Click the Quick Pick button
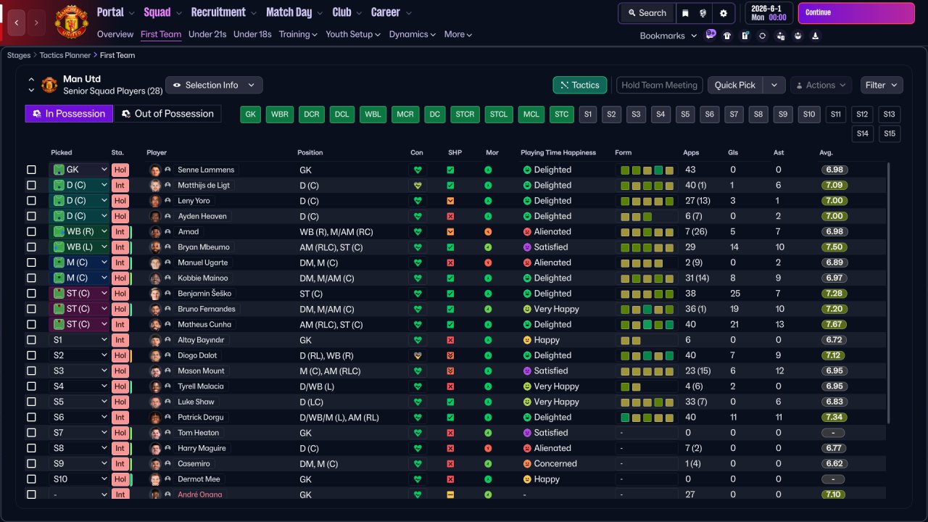The height and width of the screenshot is (522, 928). click(x=735, y=85)
